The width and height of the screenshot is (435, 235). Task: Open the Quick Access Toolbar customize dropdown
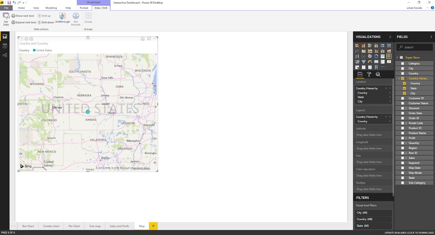(23, 3)
